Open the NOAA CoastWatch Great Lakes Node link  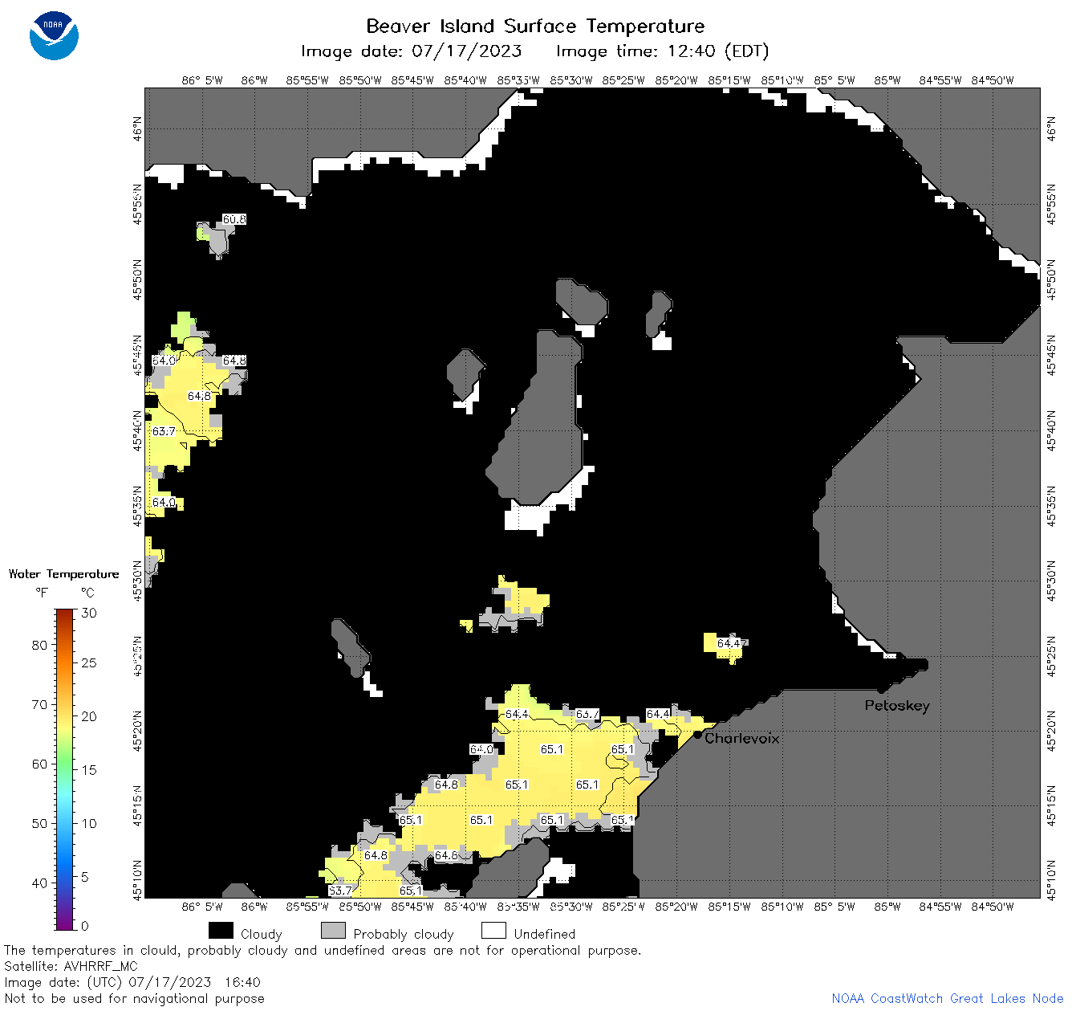coord(947,999)
